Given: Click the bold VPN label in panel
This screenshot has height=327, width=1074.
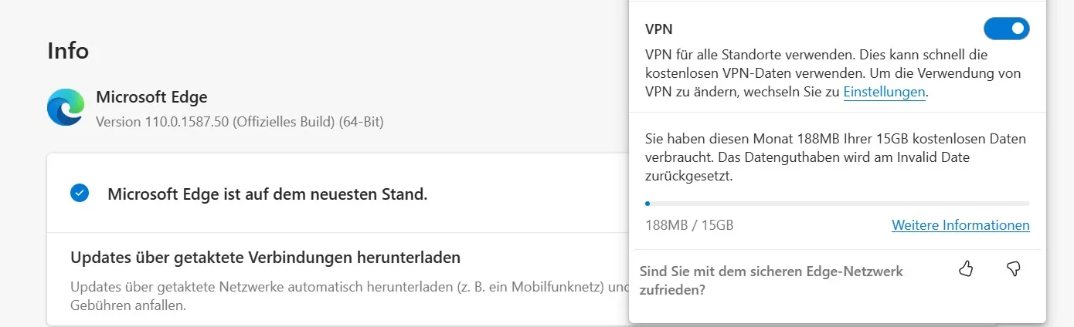Looking at the screenshot, I should 658,29.
